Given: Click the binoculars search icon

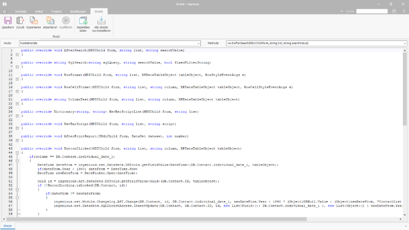Looking at the screenshot, I should point(394,11).
